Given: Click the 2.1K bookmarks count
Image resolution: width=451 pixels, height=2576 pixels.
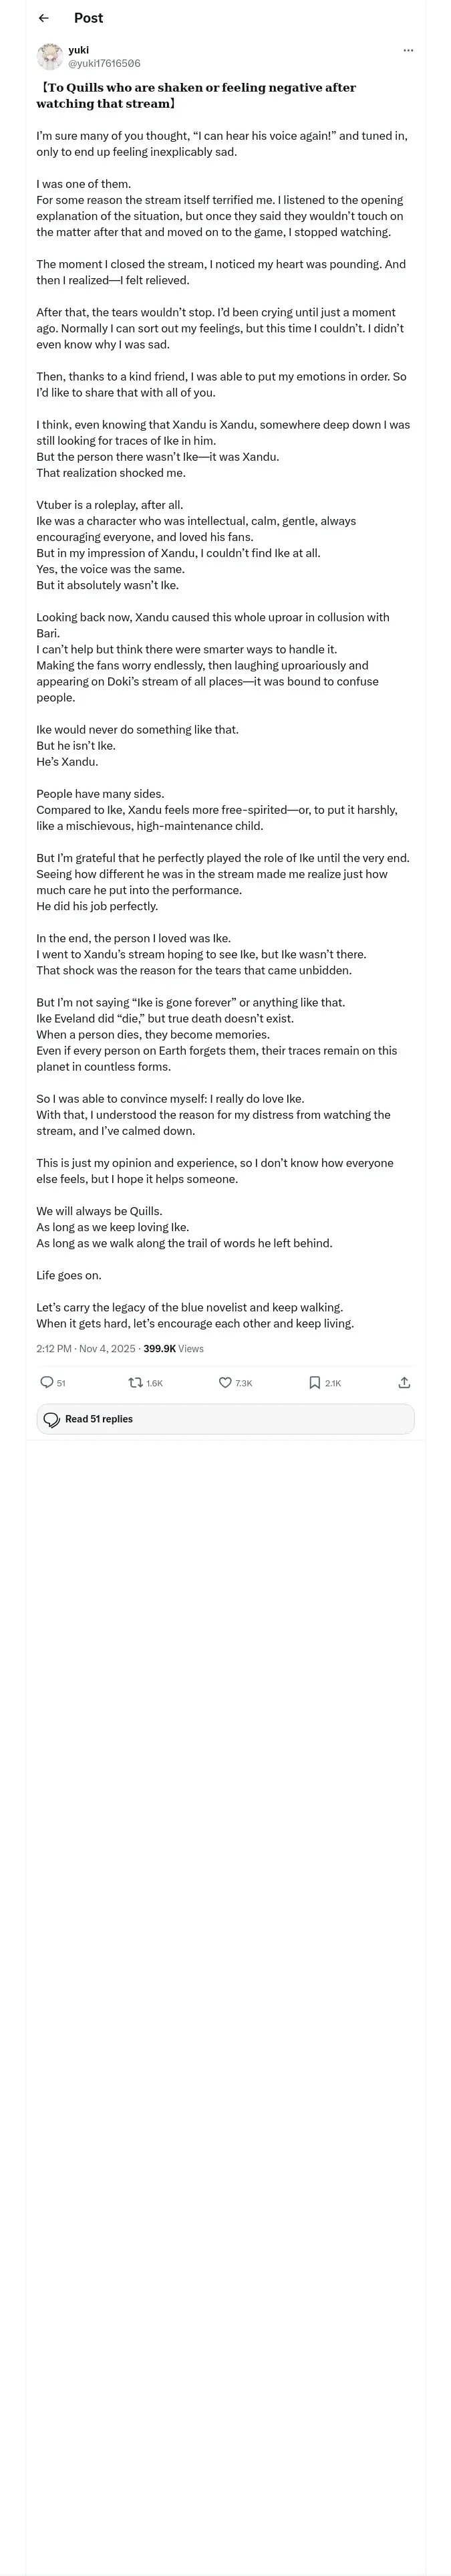Looking at the screenshot, I should tap(333, 1383).
